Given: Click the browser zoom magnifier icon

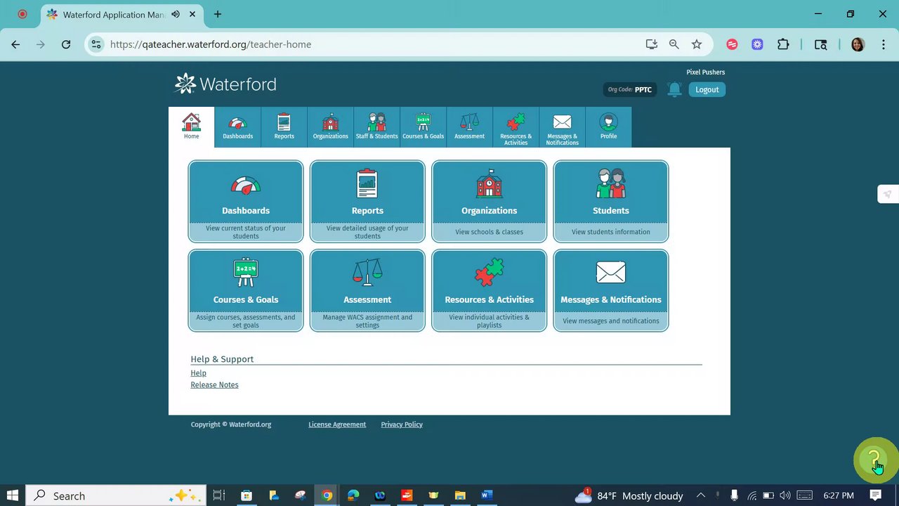Looking at the screenshot, I should (x=674, y=44).
